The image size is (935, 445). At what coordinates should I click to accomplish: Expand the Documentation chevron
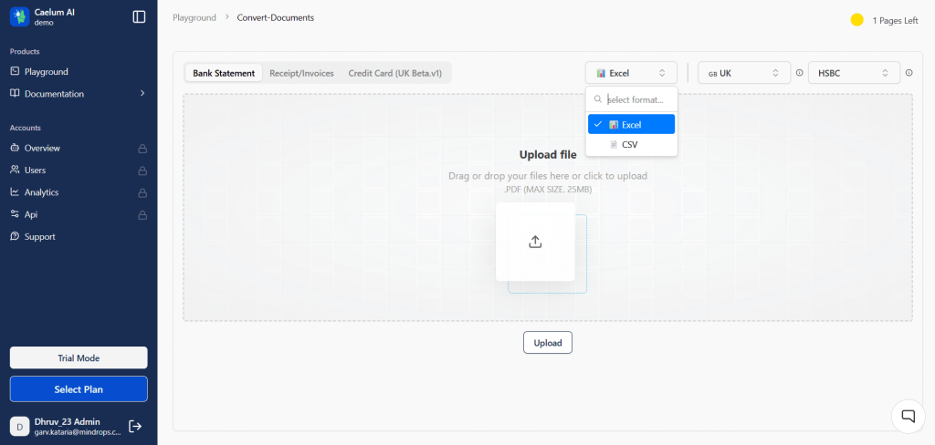click(x=142, y=94)
